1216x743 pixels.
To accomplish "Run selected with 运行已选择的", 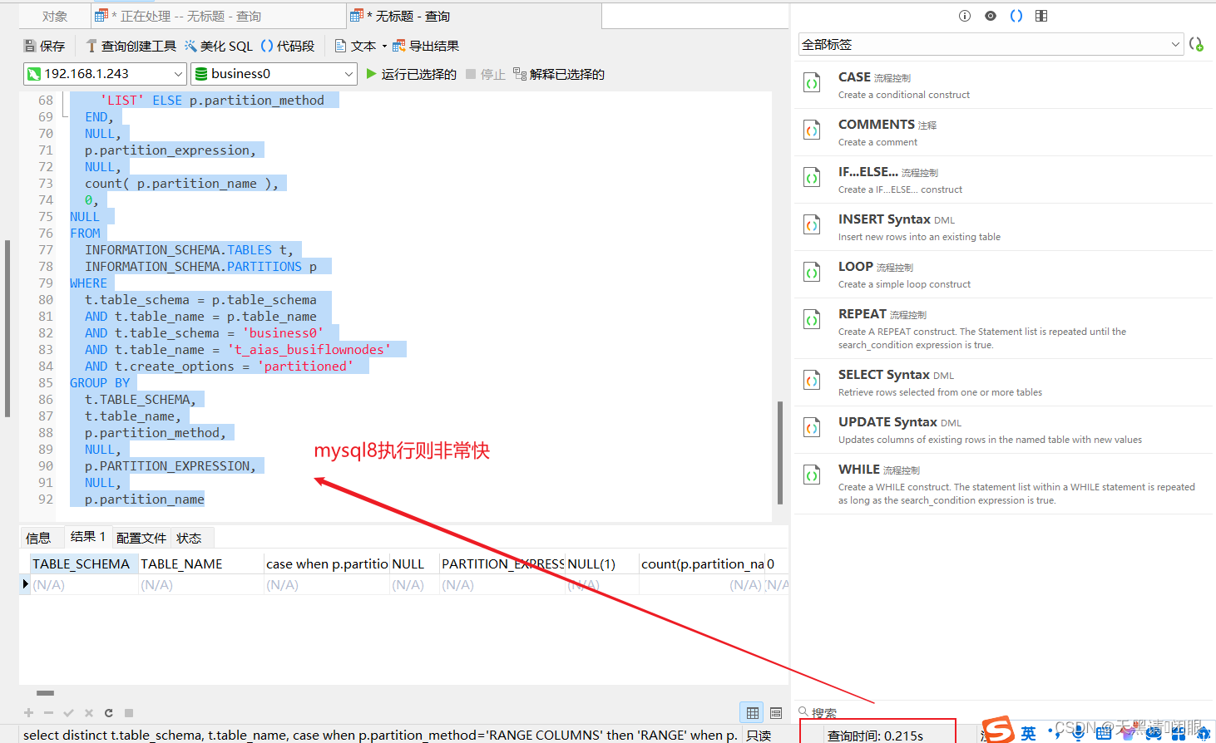I will (x=411, y=74).
